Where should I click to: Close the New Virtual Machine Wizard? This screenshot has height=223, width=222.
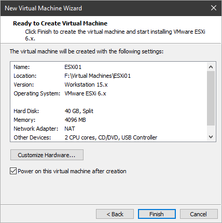point(214,8)
